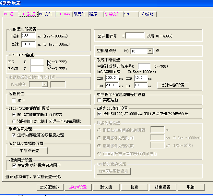Expand the 空插槽点数 dropdown
This screenshot has width=213, height=196.
150,51
